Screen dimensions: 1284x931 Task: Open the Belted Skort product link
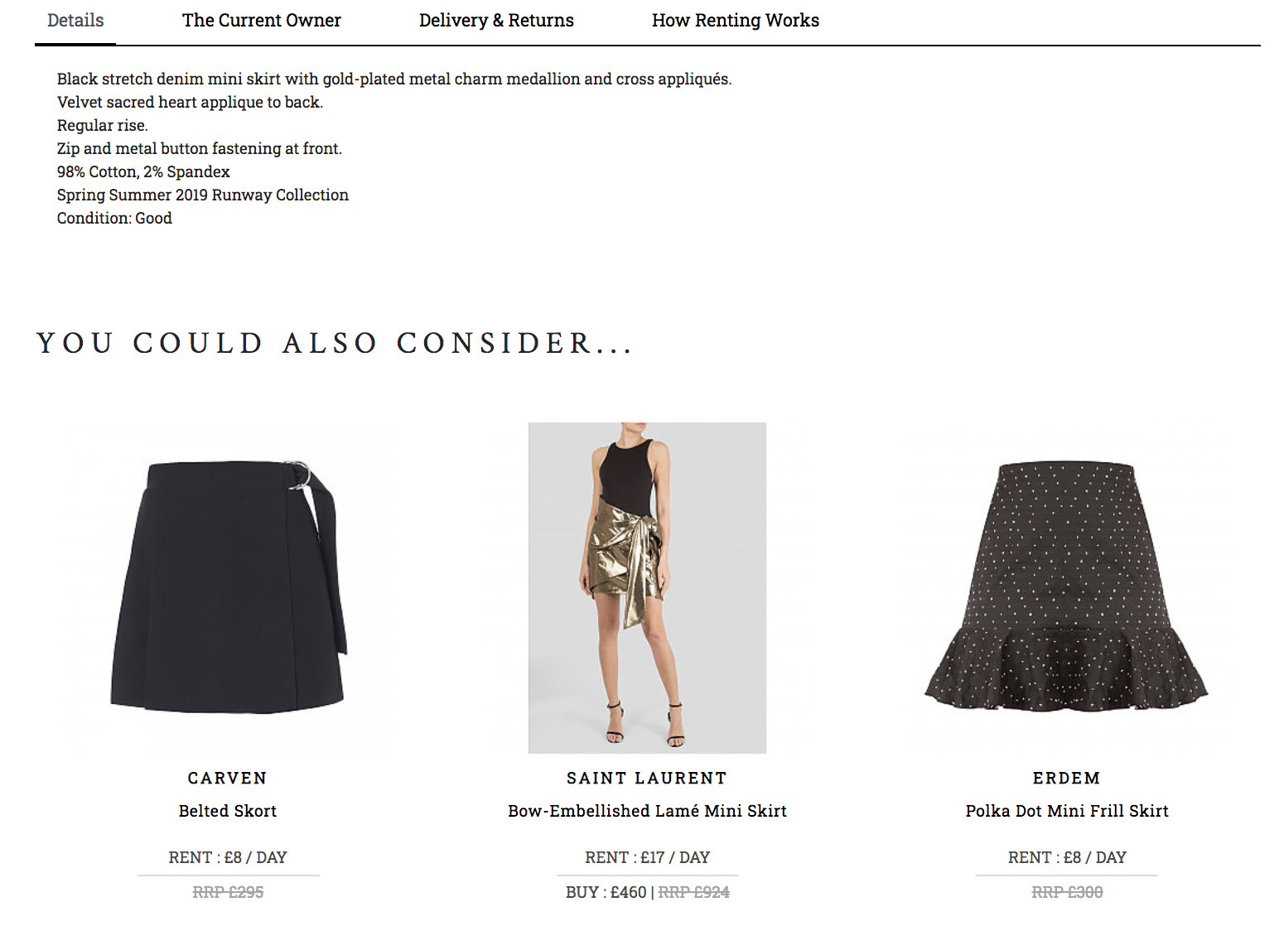click(228, 811)
